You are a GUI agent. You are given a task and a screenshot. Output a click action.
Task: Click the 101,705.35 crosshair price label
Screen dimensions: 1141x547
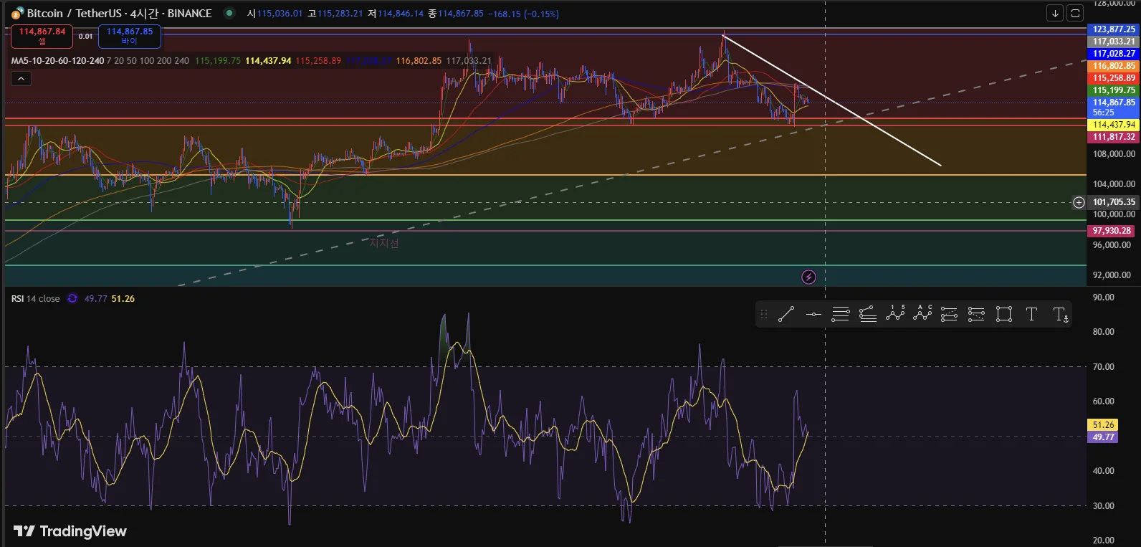coord(1114,202)
